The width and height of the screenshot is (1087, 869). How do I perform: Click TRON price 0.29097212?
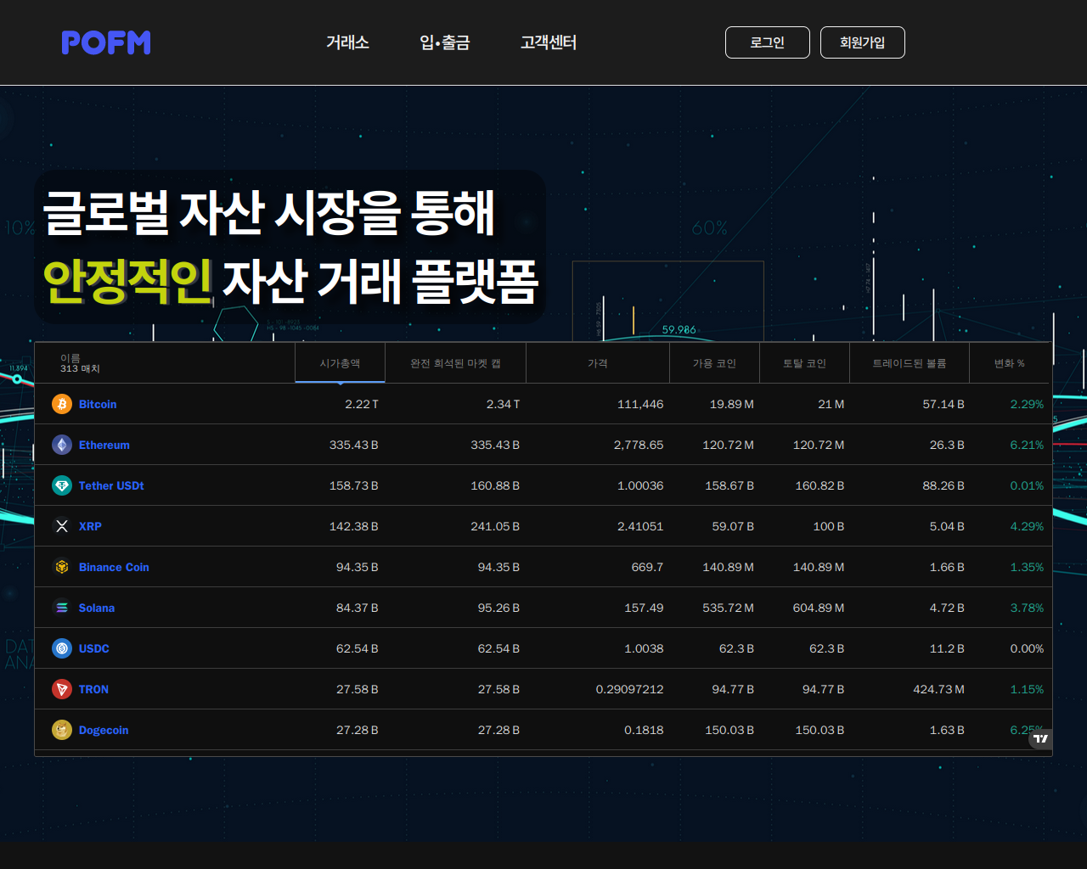click(630, 690)
